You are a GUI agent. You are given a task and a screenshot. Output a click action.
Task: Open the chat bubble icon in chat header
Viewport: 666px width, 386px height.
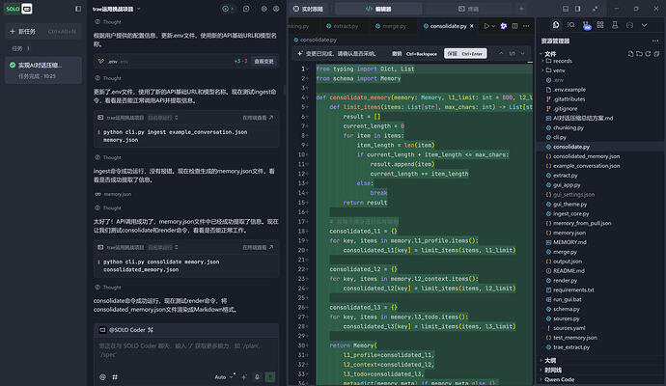click(x=246, y=9)
